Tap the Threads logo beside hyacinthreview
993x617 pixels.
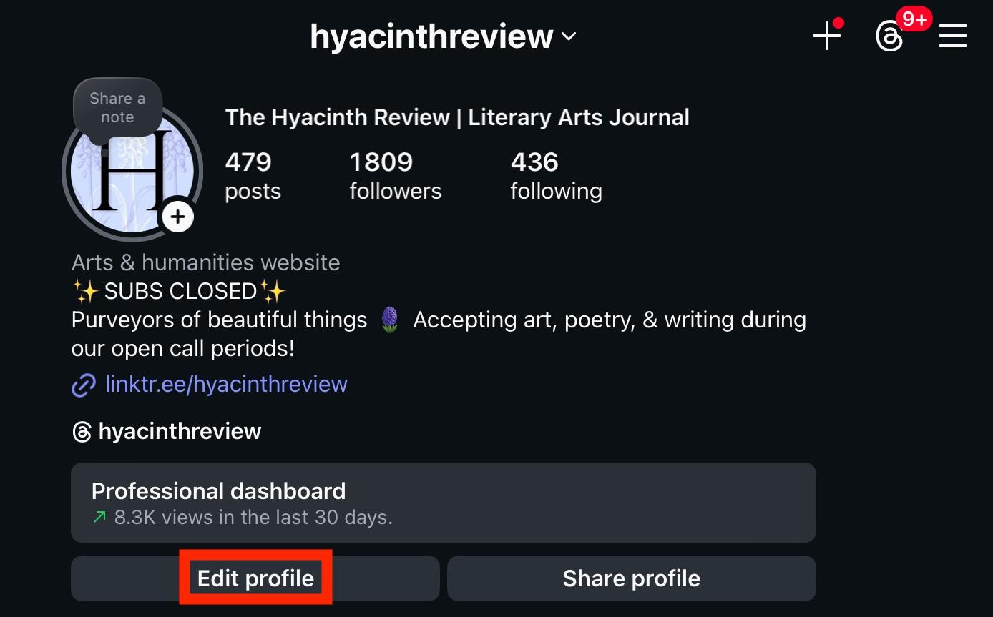82,432
